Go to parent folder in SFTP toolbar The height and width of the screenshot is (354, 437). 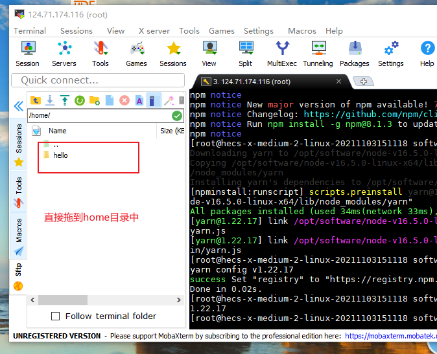(x=36, y=100)
